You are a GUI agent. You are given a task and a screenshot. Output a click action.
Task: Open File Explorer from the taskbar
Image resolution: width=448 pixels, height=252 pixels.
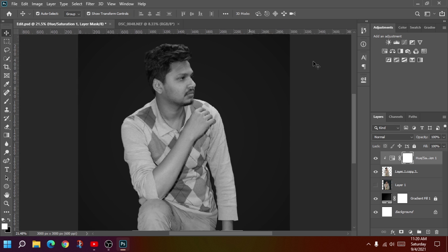[36, 244]
